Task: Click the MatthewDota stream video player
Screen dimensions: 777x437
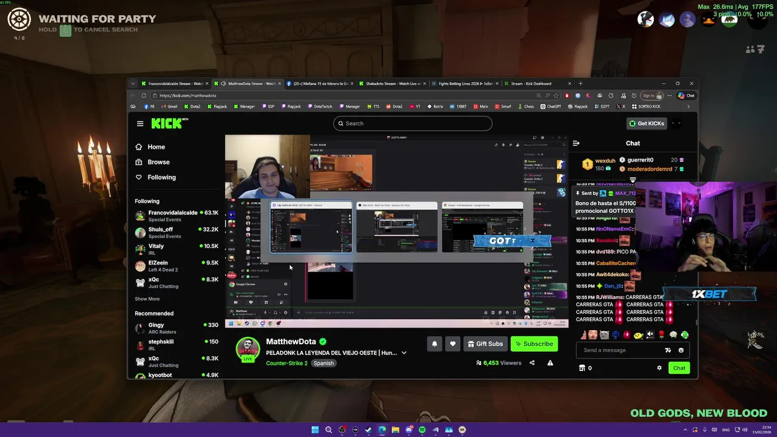Action: tap(396, 231)
